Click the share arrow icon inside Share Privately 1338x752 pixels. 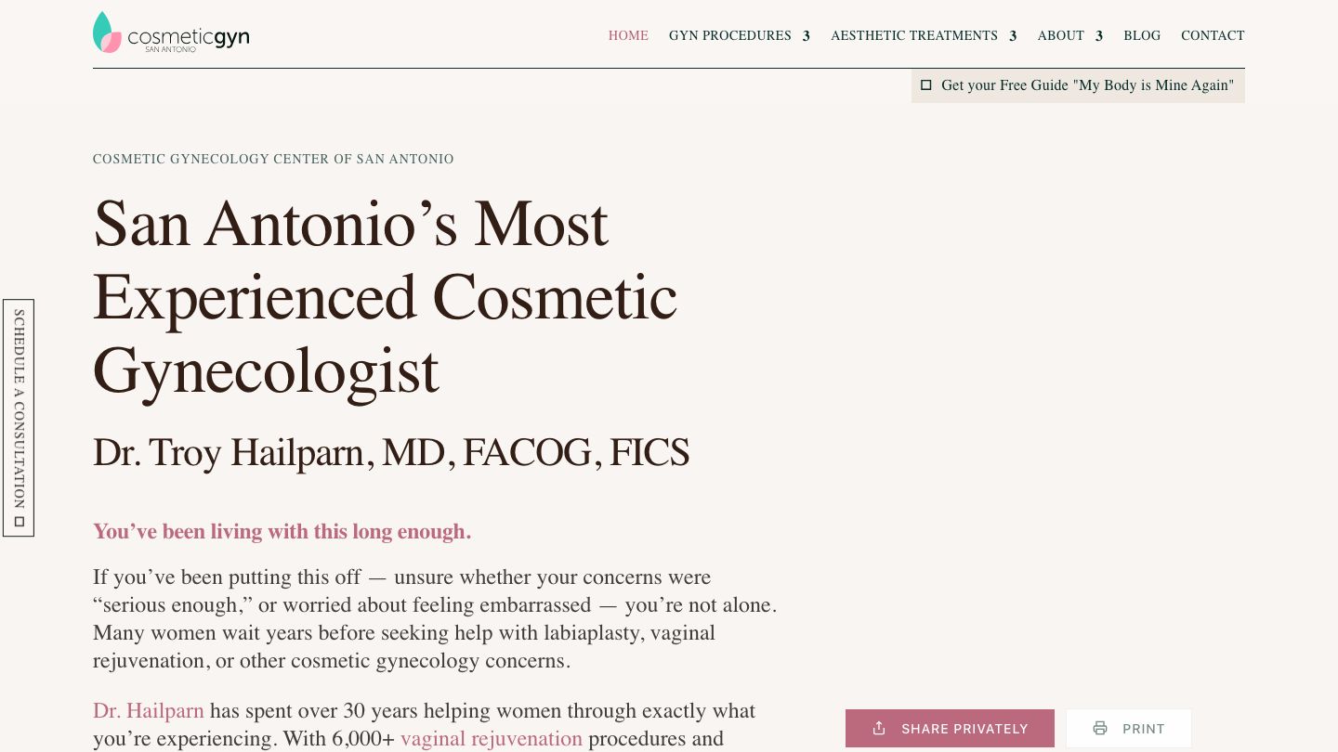click(880, 728)
